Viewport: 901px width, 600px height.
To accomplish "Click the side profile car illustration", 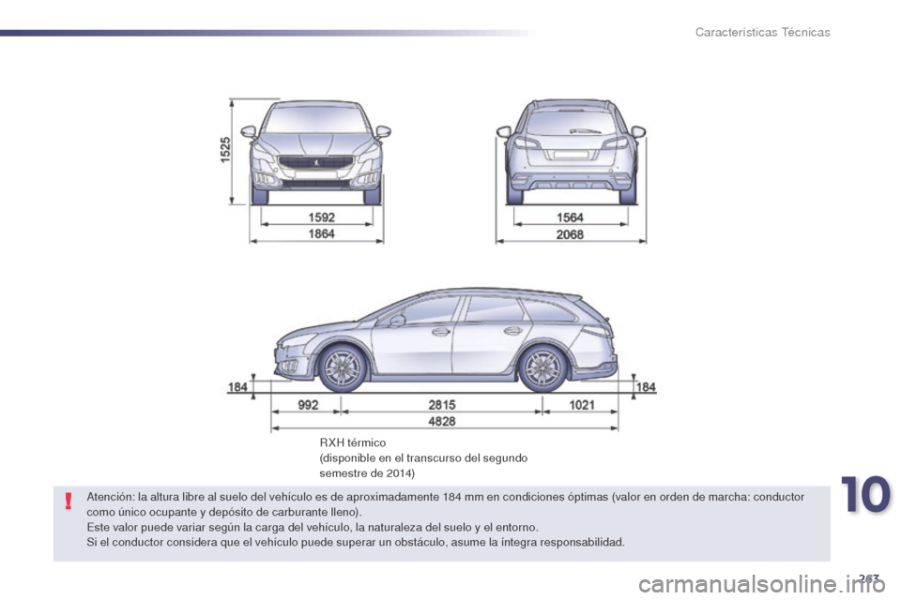I will 445,340.
